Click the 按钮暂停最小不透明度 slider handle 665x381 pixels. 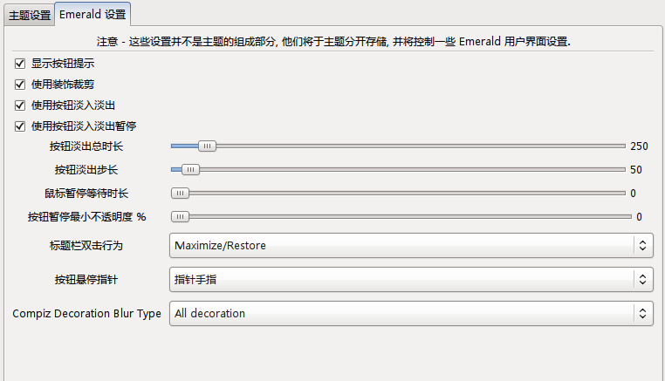pos(181,216)
